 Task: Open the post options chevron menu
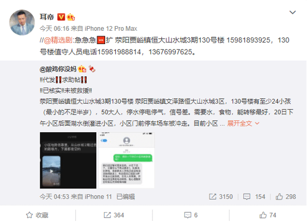[x=293, y=13]
